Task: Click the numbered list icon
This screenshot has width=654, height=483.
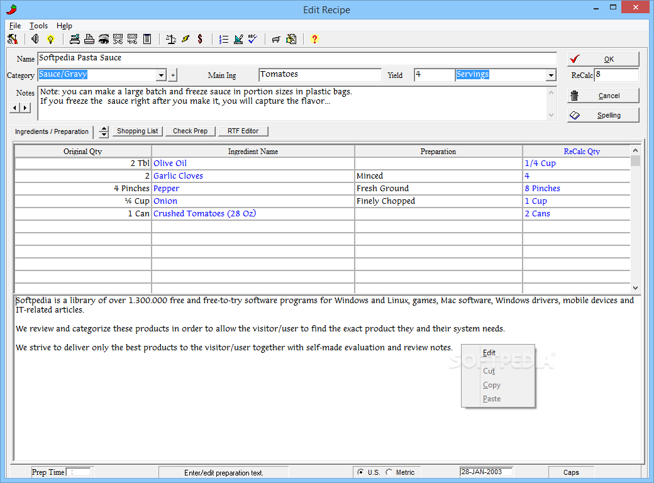Action: coord(224,39)
